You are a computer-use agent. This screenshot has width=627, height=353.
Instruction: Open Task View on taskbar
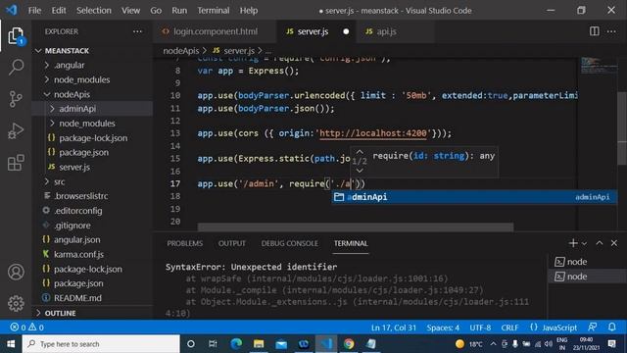point(213,344)
